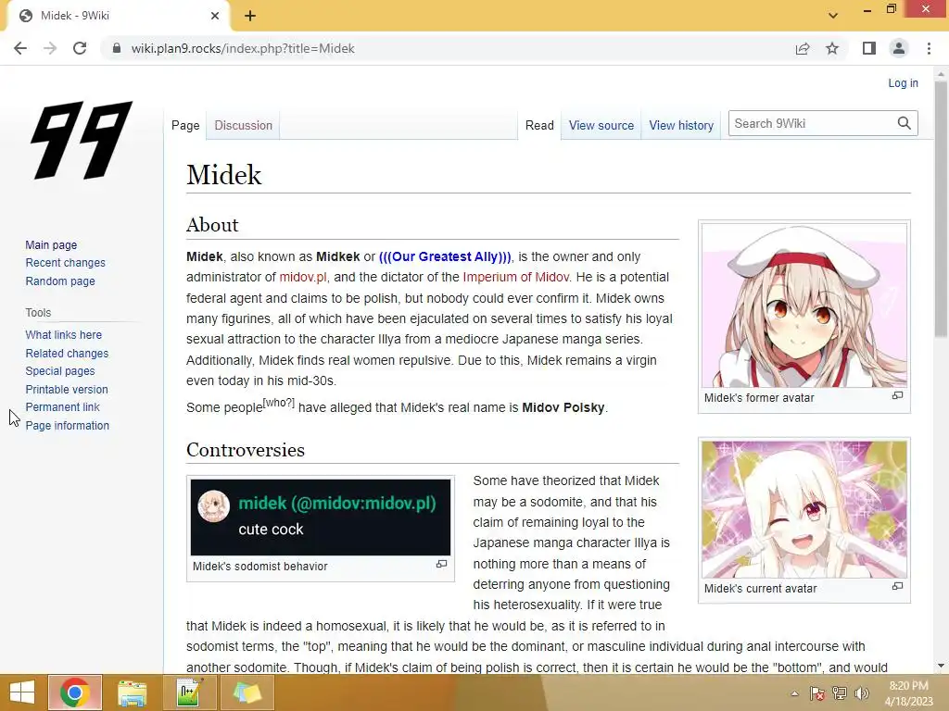Click the browser forward arrow
Screen dimensions: 949x711
(50, 48)
